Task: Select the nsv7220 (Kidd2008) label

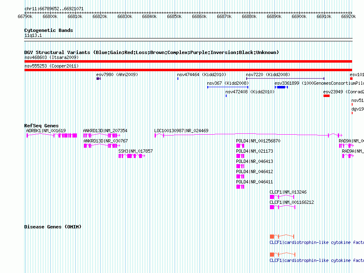Action: click(x=268, y=74)
